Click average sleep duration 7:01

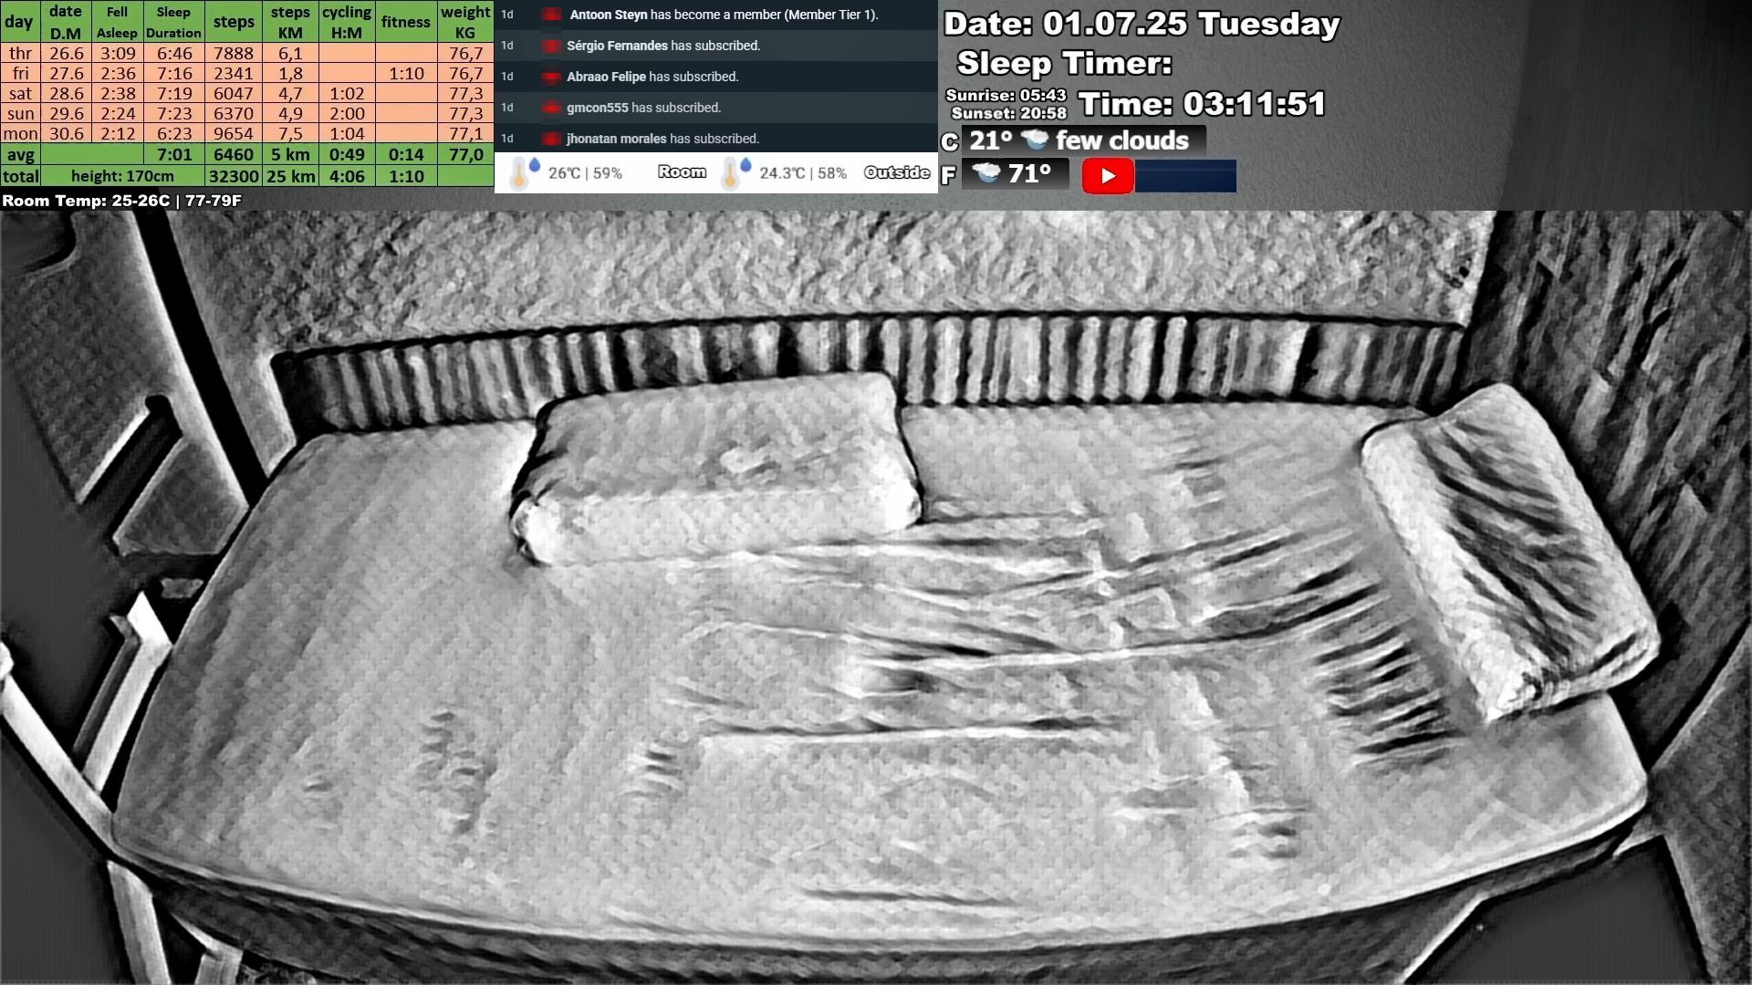[174, 154]
